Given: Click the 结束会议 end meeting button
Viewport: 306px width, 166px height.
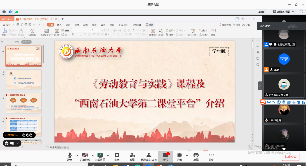Looking at the screenshot, I should coord(291,157).
